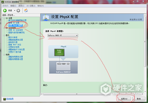Open the 文件(F) menu

coord(5,6)
